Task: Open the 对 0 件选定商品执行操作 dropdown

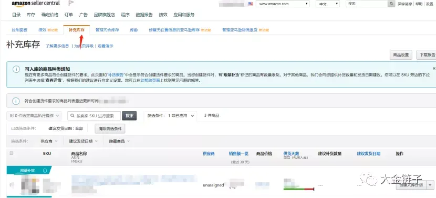Action: [34, 116]
